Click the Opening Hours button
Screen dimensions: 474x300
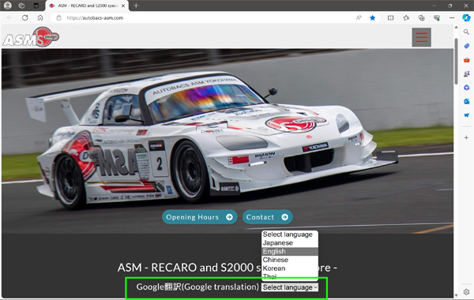pos(200,217)
